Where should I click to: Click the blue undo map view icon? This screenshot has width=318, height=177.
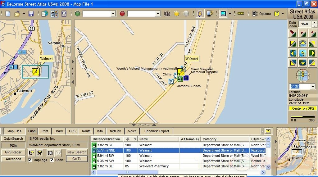tap(302, 53)
